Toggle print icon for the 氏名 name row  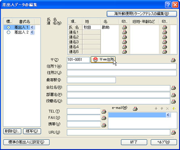pyautogui.click(x=124, y=27)
